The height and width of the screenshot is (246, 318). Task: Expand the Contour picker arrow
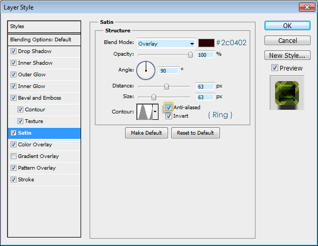point(155,111)
